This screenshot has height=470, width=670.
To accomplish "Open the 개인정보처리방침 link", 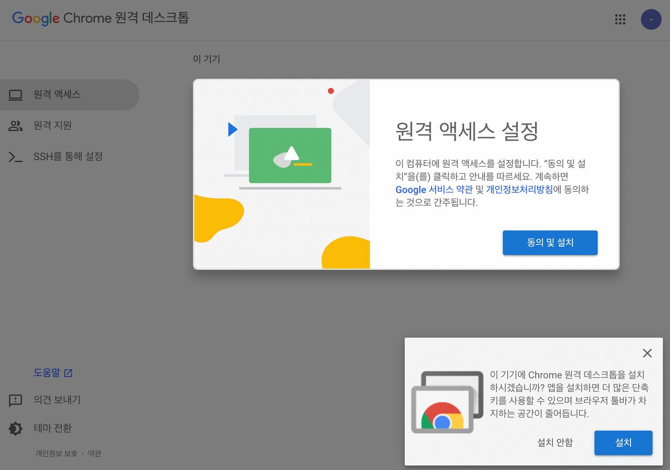I will tap(519, 190).
